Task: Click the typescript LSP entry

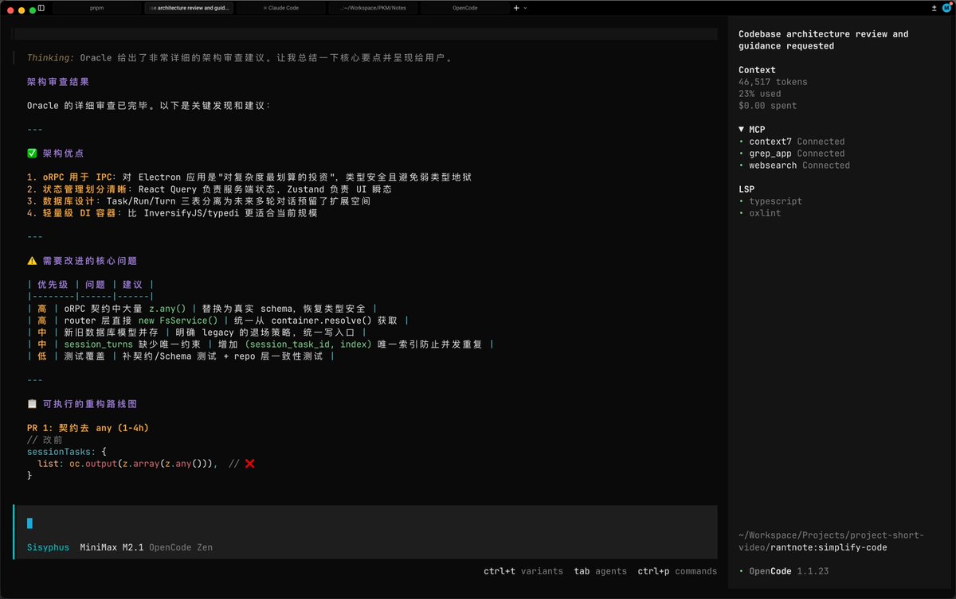Action: pos(770,201)
